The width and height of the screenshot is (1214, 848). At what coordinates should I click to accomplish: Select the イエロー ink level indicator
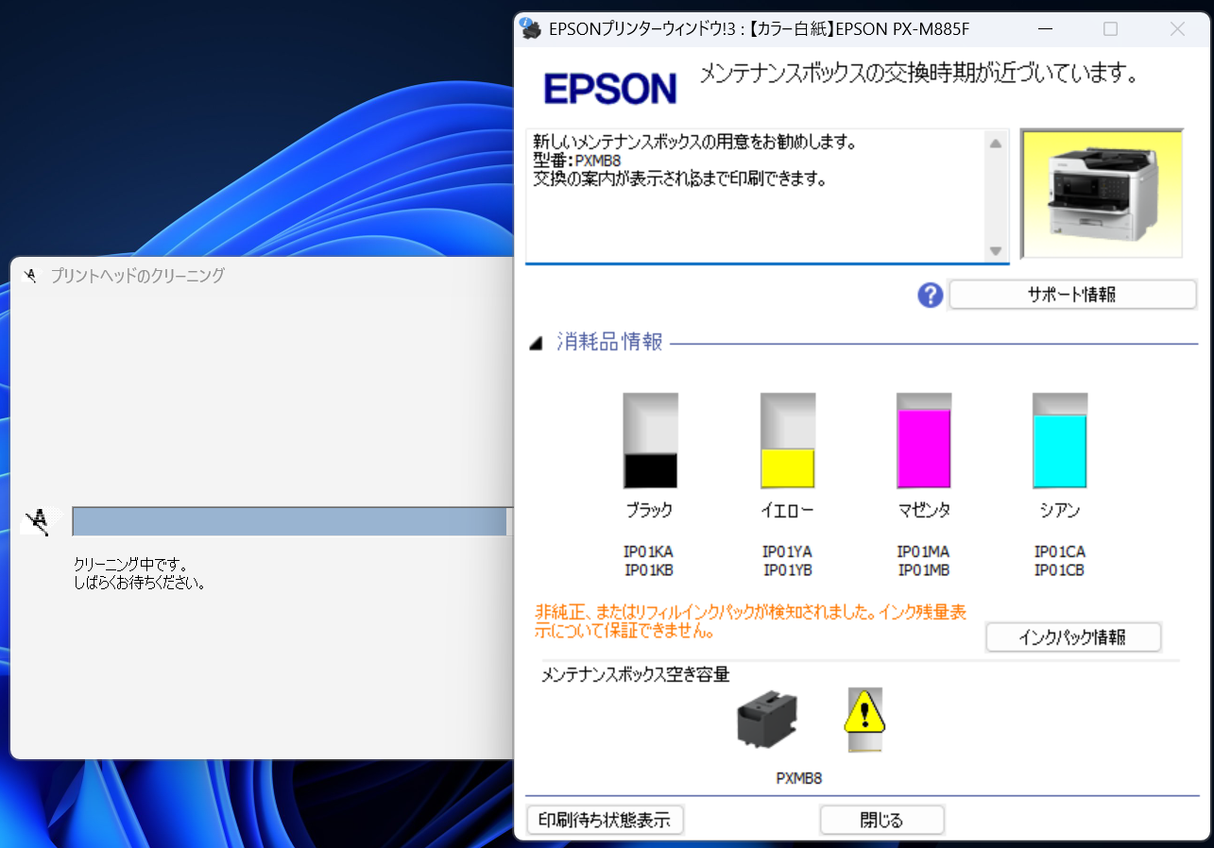tap(787, 439)
